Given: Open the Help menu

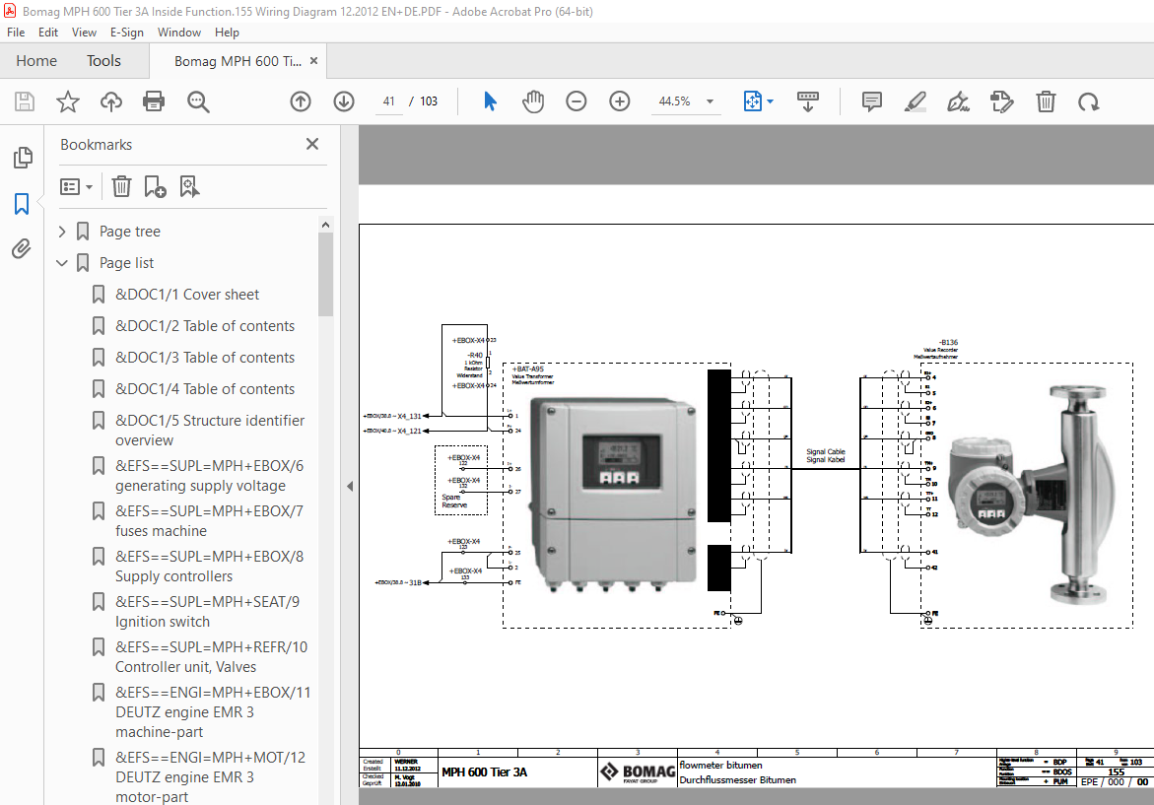Looking at the screenshot, I should click(227, 33).
